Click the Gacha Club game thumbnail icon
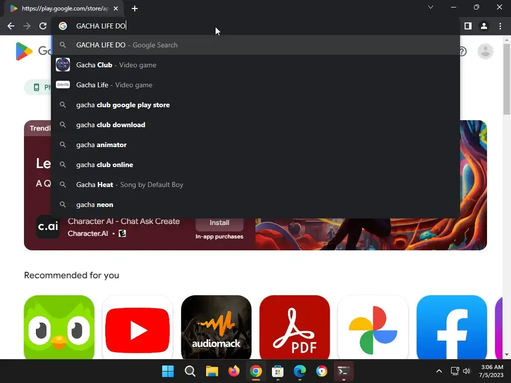Image resolution: width=511 pixels, height=383 pixels. [63, 65]
